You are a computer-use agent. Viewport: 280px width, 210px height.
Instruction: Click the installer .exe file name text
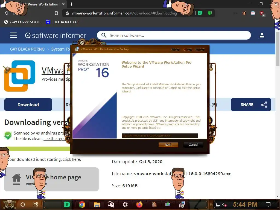(x=183, y=174)
